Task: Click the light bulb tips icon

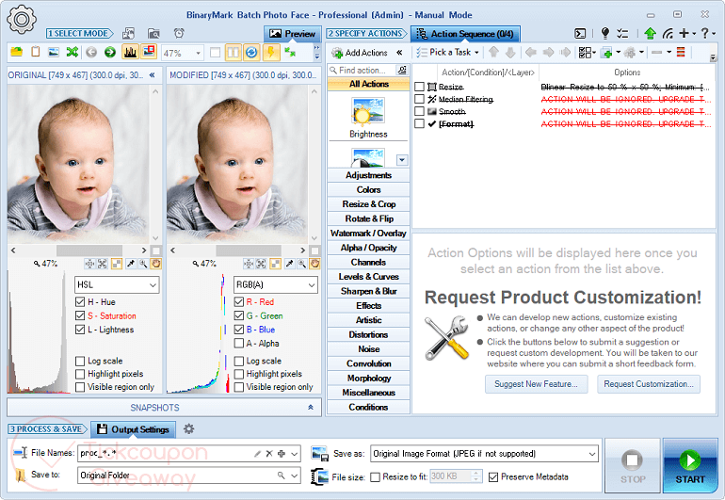Action: [x=604, y=33]
